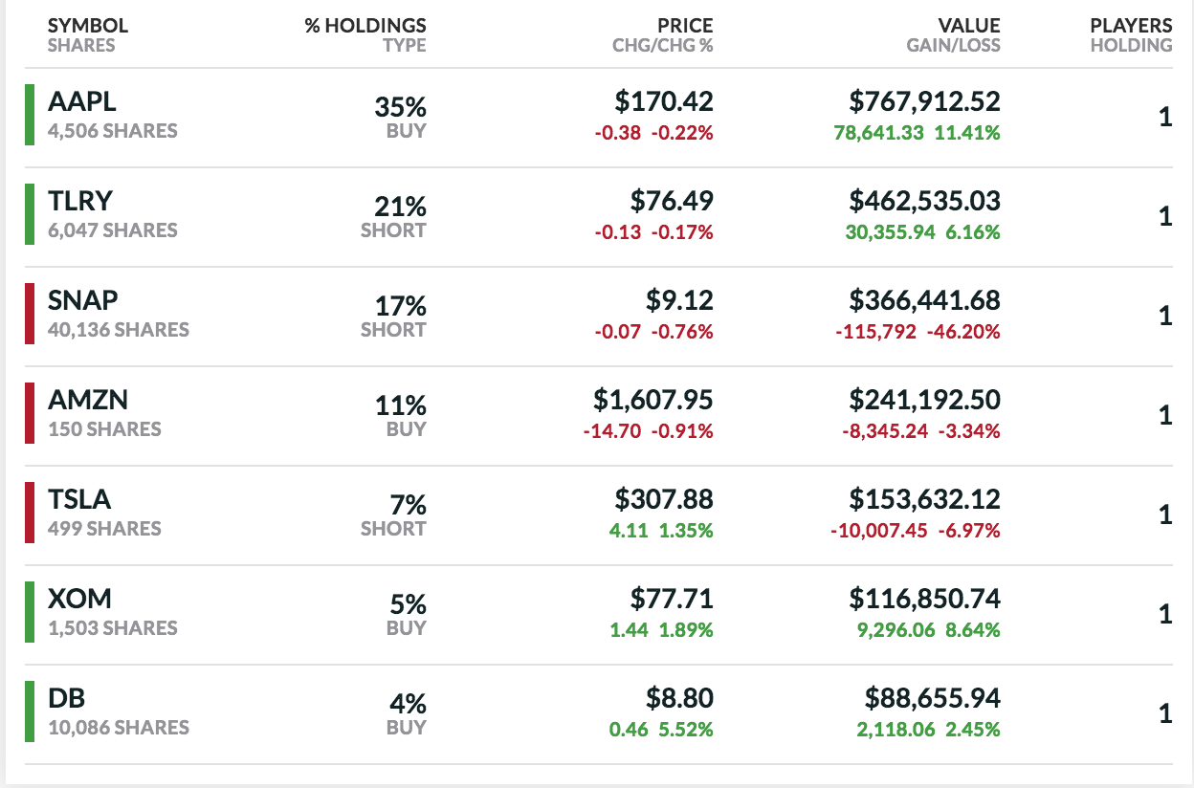Click the -0.13 -0.17% price change
This screenshot has width=1194, height=788.
click(654, 232)
